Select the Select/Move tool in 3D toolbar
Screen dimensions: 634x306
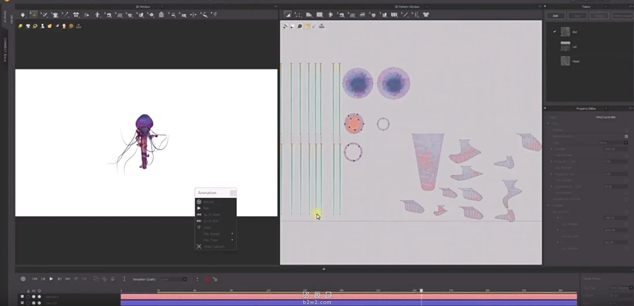tap(34, 15)
